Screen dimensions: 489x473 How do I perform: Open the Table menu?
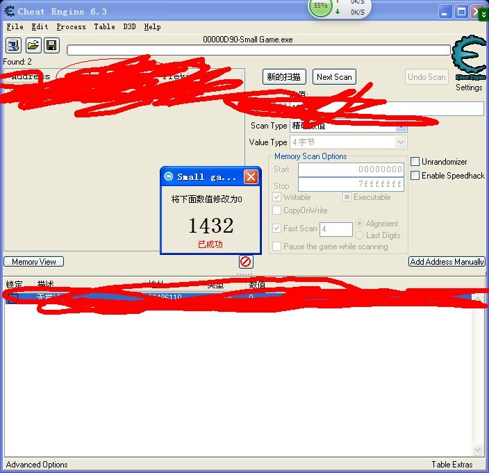point(104,27)
